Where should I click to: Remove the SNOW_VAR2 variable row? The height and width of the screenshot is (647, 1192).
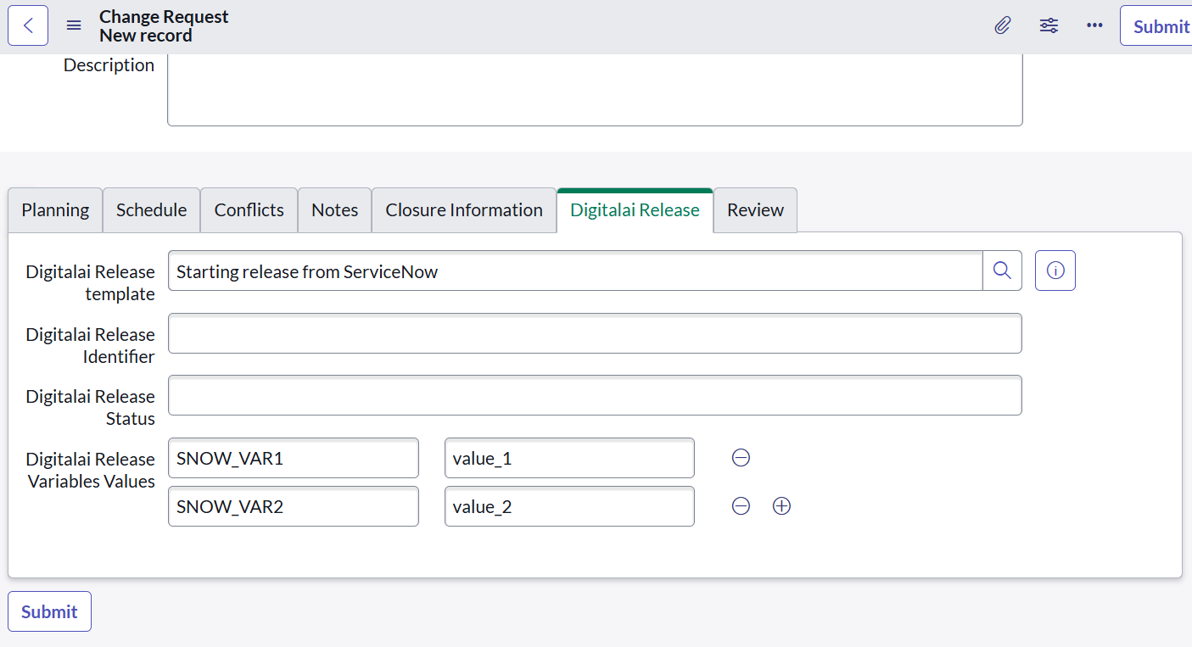pos(741,506)
